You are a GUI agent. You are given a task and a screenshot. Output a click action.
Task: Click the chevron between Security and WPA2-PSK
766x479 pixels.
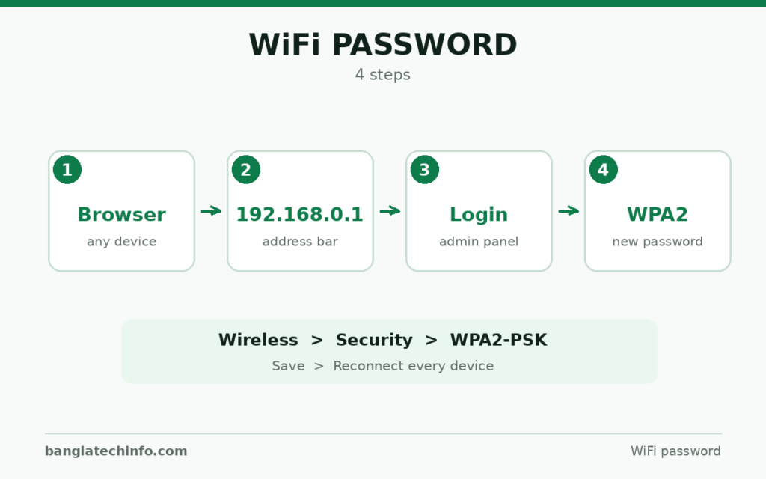pyautogui.click(x=432, y=340)
